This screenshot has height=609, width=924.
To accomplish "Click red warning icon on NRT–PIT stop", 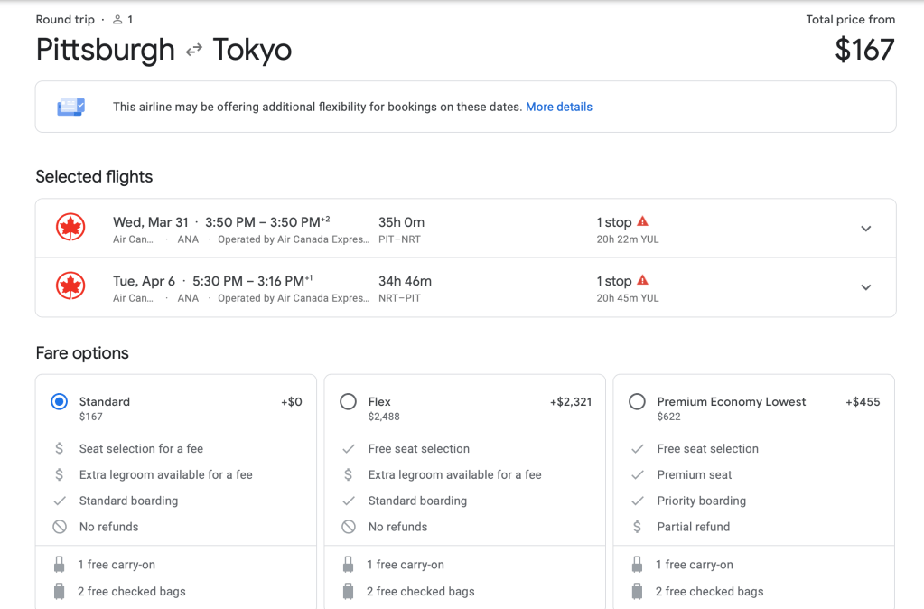I will coord(642,280).
